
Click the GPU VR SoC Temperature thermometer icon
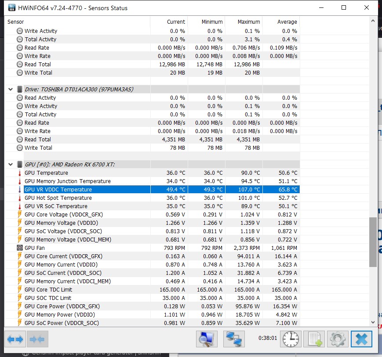[x=20, y=206]
